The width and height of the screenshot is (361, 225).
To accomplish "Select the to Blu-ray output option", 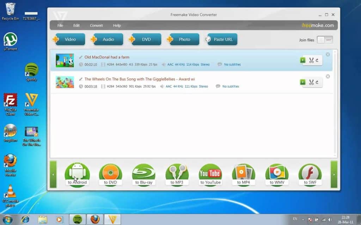I will (x=144, y=175).
